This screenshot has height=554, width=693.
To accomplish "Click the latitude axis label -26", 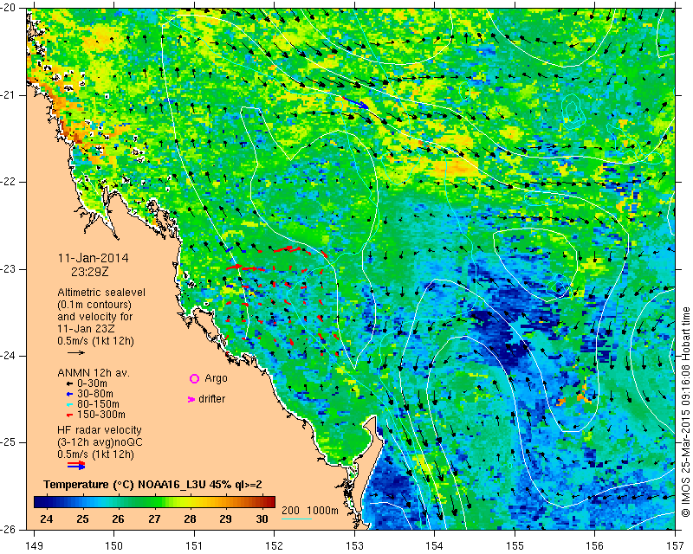I will [9, 529].
